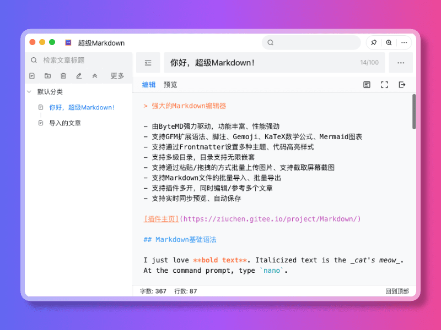Select the rename pencil icon

(x=78, y=76)
